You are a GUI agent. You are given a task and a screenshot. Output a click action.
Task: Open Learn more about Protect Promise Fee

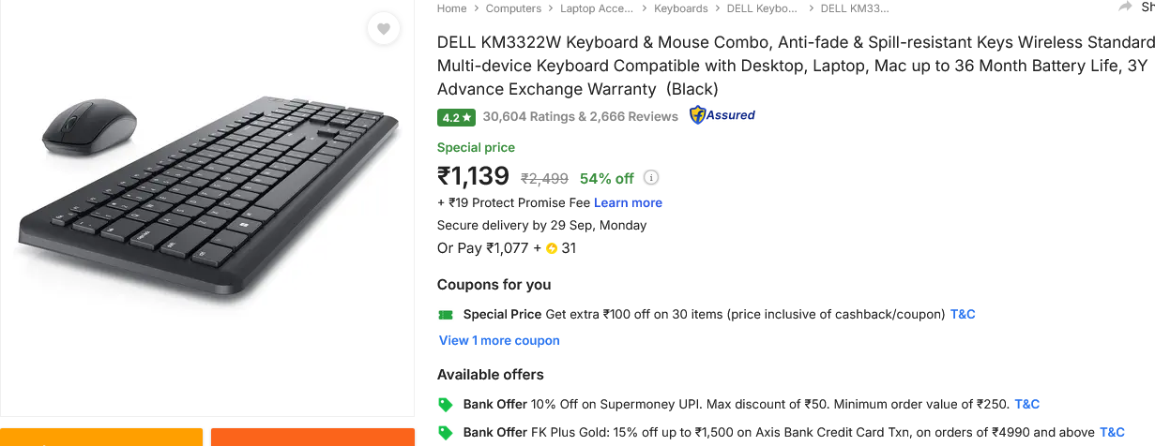628,203
